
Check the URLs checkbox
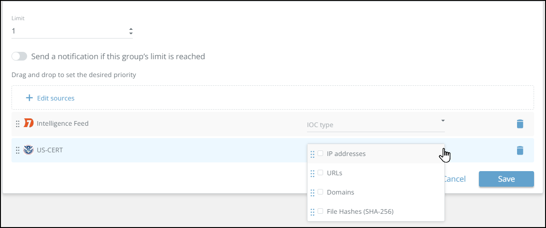(320, 173)
